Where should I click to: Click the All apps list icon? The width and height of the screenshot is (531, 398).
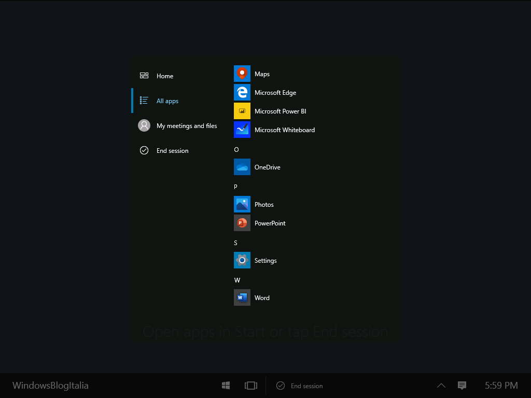144,101
